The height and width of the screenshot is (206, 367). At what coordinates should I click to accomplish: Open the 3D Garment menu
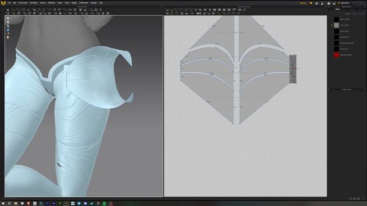pos(23,3)
